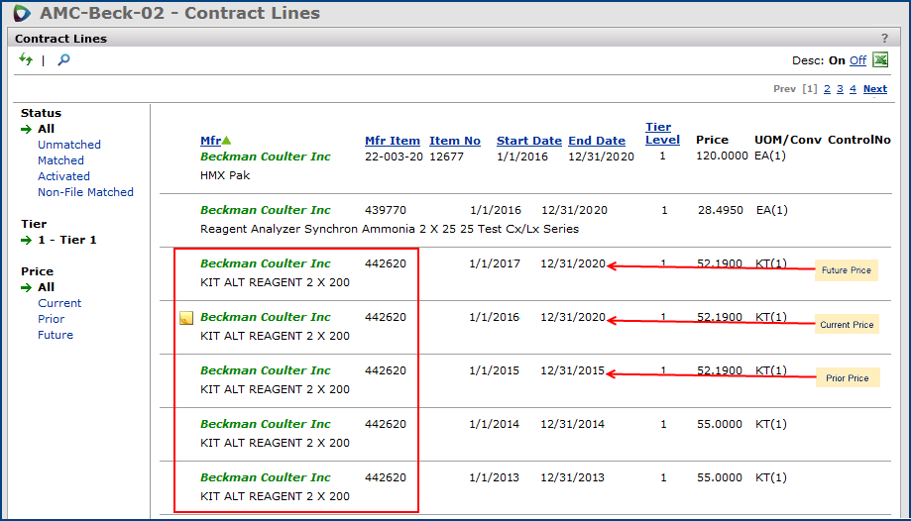Jump to page 4 of results
This screenshot has width=911, height=521.
pyautogui.click(x=853, y=89)
